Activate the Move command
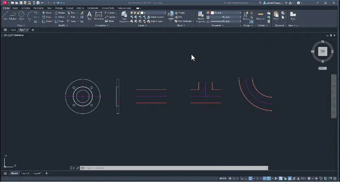The width and height of the screenshot is (340, 182). (x=47, y=13)
